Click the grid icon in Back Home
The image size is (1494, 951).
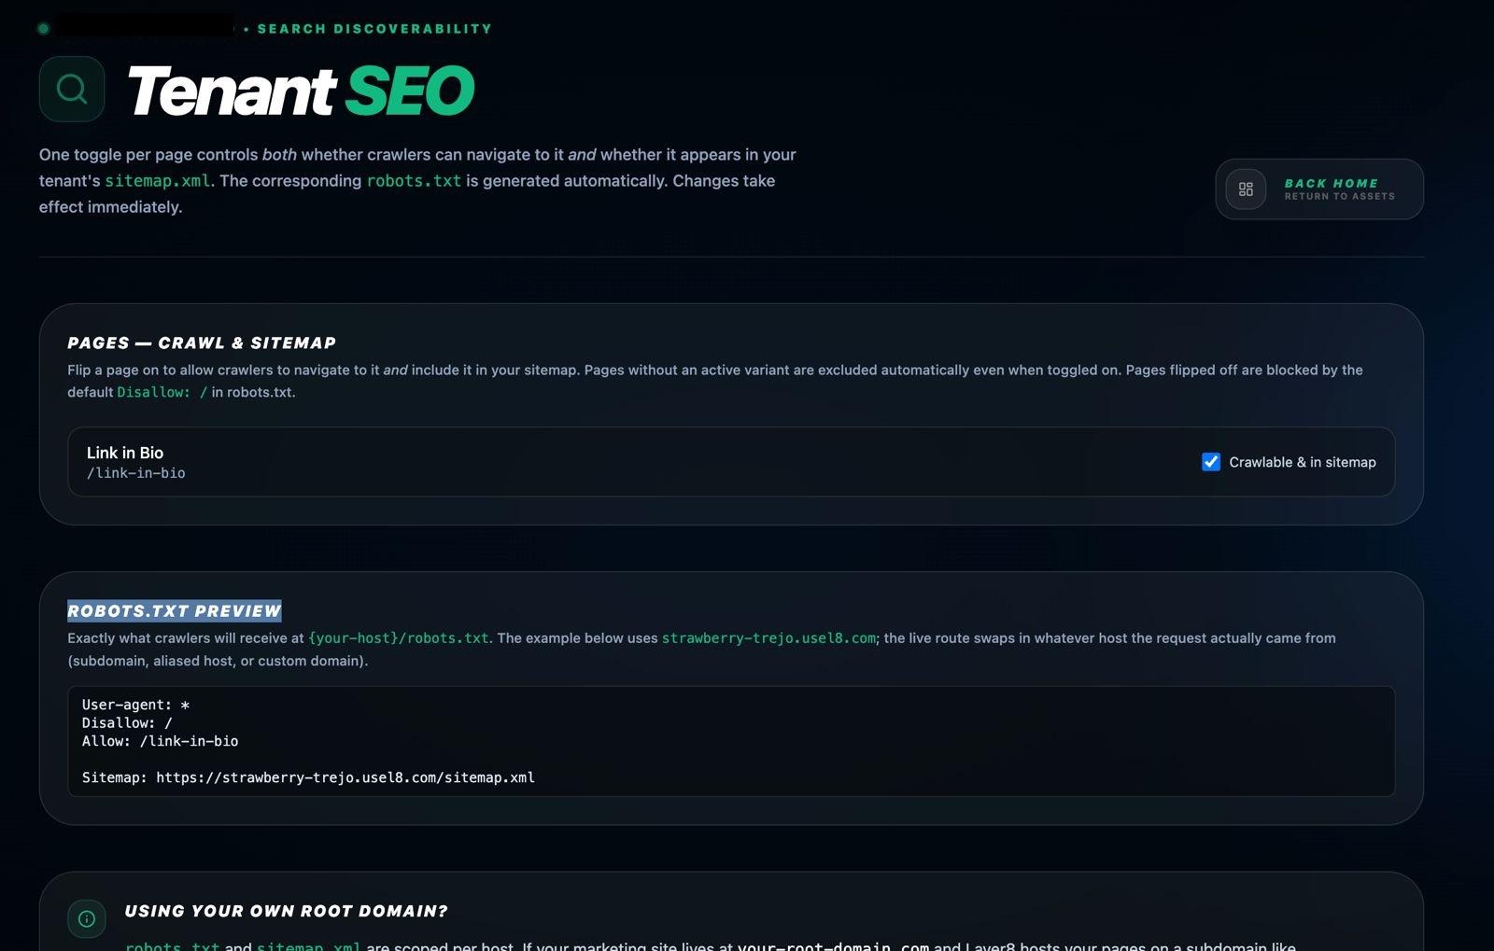1246,189
